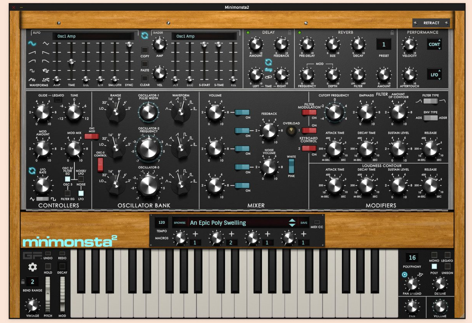Click the Bend Range value box
This screenshot has height=323, width=472.
pyautogui.click(x=32, y=281)
